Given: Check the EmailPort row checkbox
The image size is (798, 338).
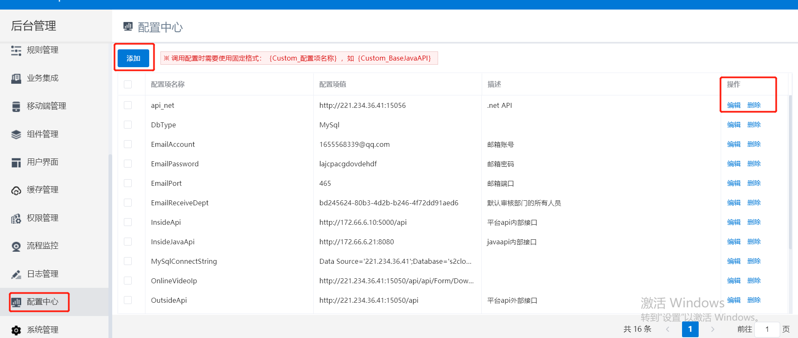Looking at the screenshot, I should pyautogui.click(x=128, y=183).
